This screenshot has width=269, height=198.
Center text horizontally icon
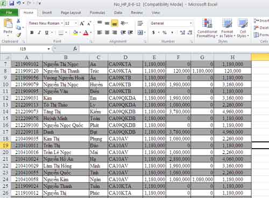107,33
